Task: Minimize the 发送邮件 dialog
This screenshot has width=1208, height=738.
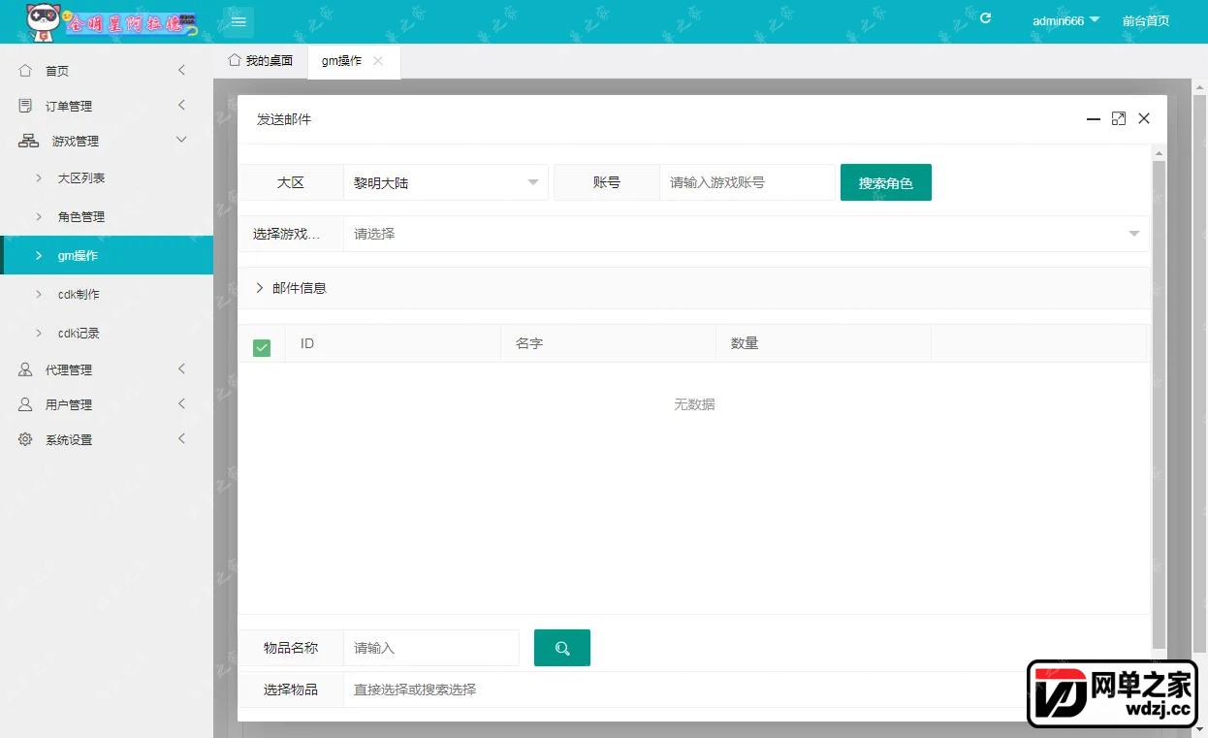Action: (1094, 119)
